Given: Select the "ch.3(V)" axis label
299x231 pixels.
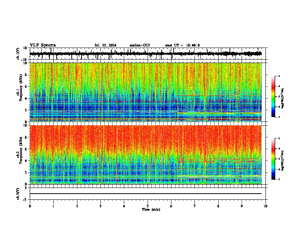Looking at the screenshot, I should click(x=18, y=194).
